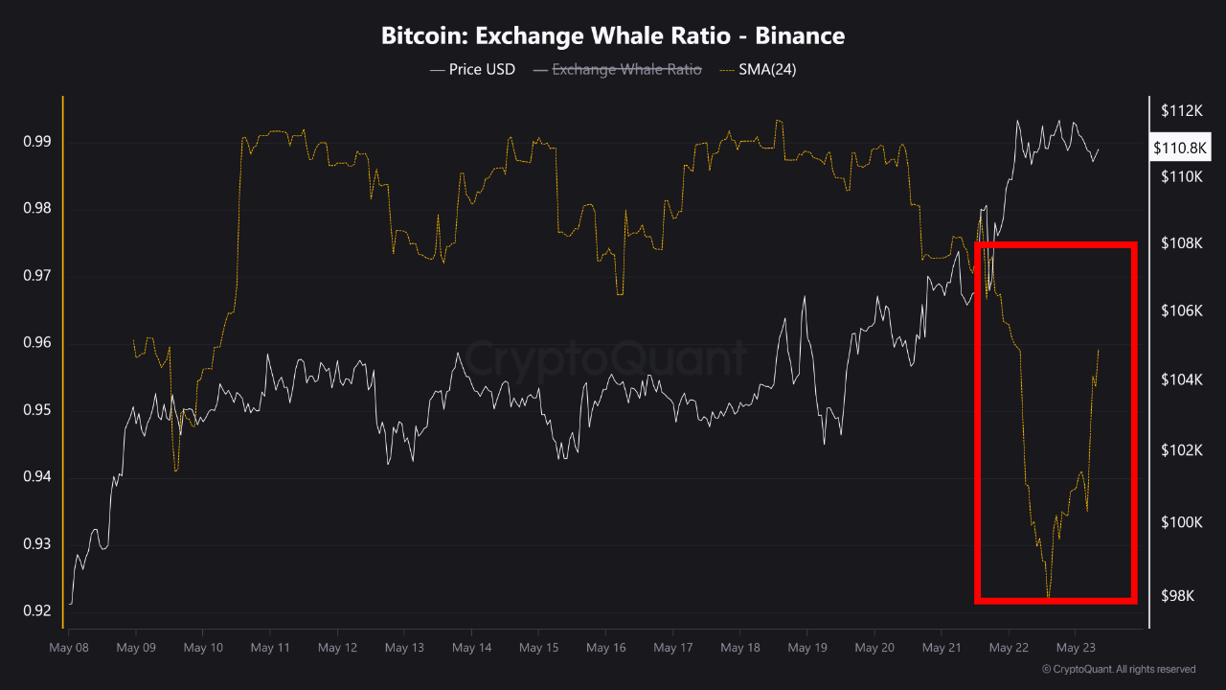Screen dimensions: 1226x690
Task: Click the 0.92 left axis value
Action: 35,610
